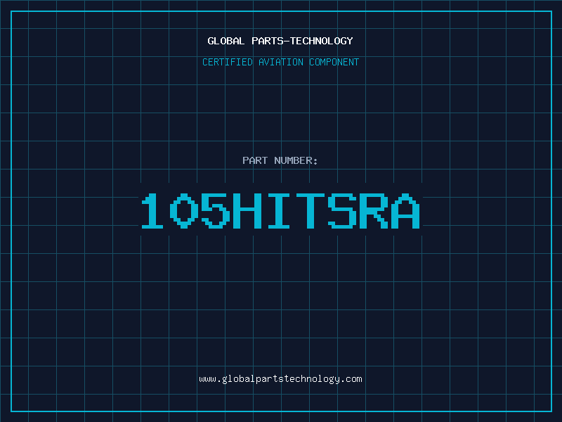Click the word GLOBAL in the header
Image resolution: width=562 pixels, height=422 pixels.
click(x=226, y=41)
